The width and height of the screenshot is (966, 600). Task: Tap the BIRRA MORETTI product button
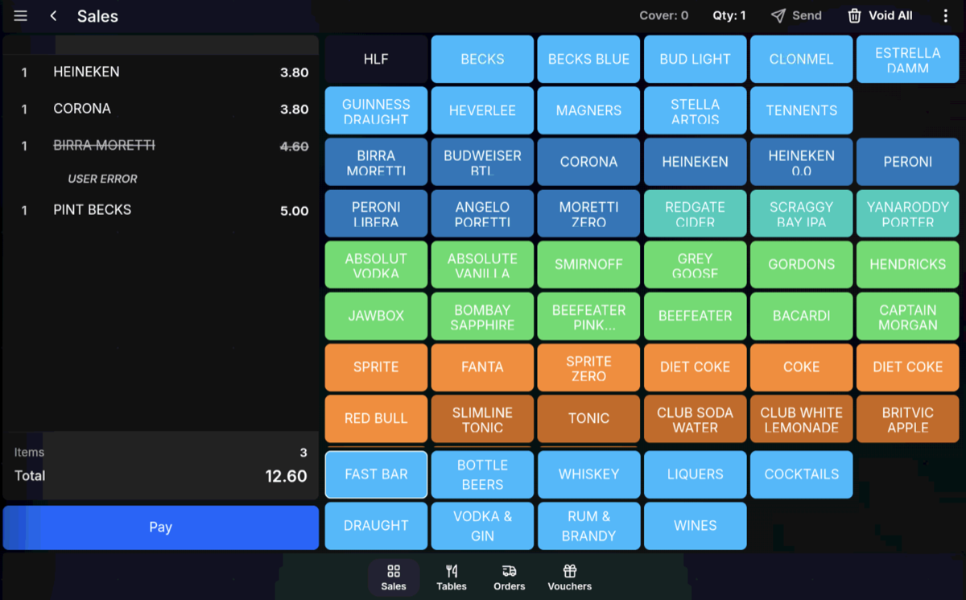376,162
